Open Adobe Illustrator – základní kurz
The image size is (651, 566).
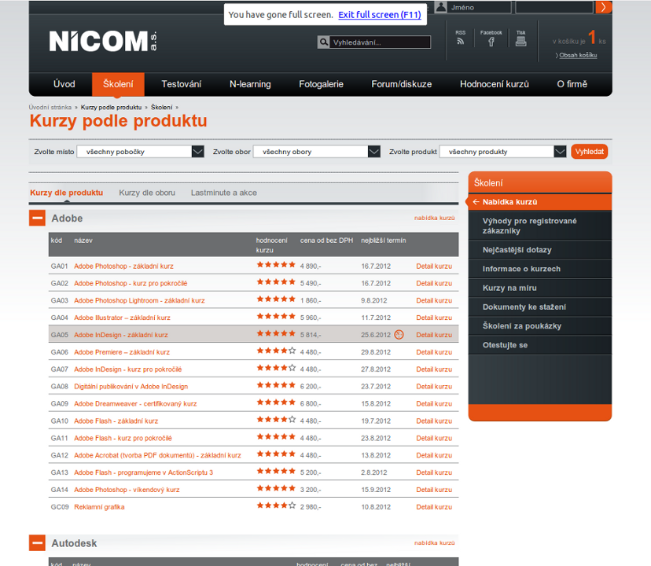click(122, 318)
